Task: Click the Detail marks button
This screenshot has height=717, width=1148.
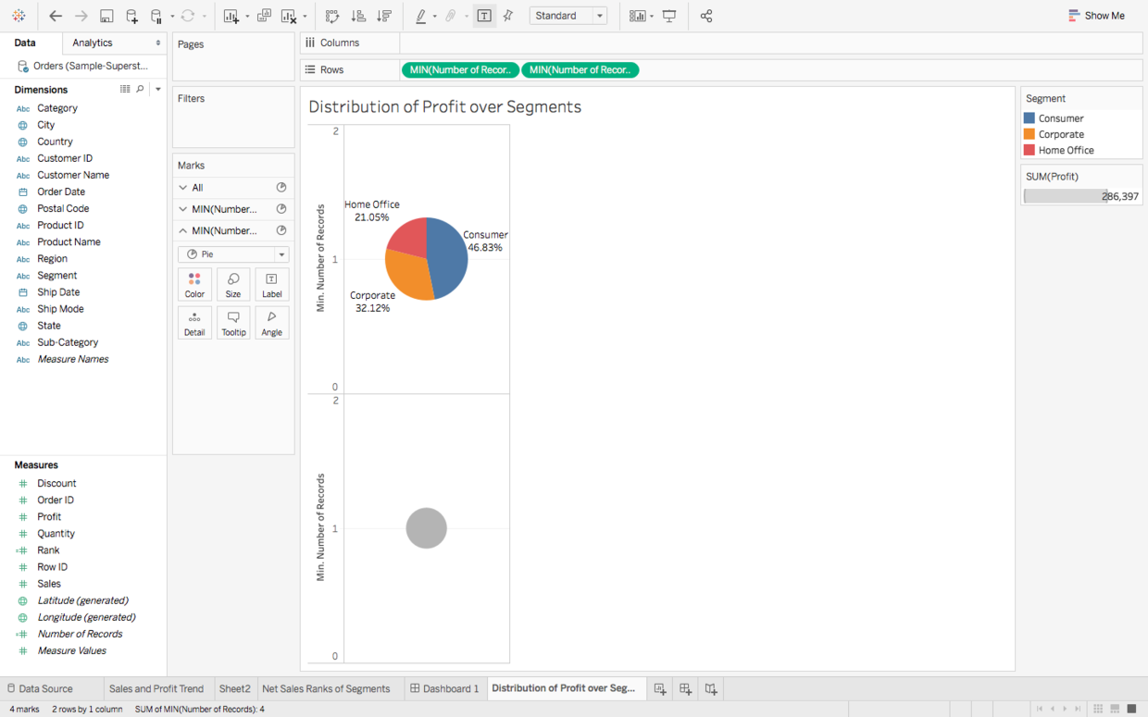Action: [194, 323]
